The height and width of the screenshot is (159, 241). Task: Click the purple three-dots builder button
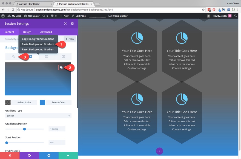159,151
